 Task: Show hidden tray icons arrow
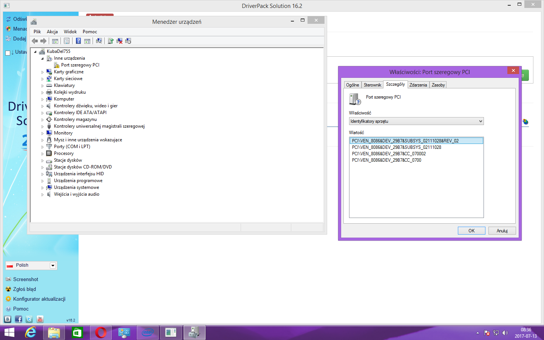478,333
